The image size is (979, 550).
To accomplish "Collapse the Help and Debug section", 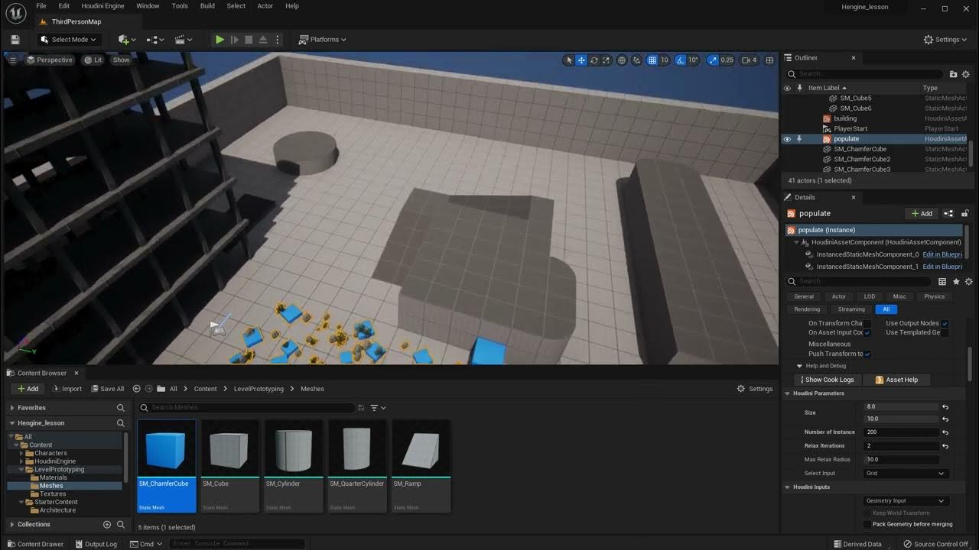I will tap(800, 366).
